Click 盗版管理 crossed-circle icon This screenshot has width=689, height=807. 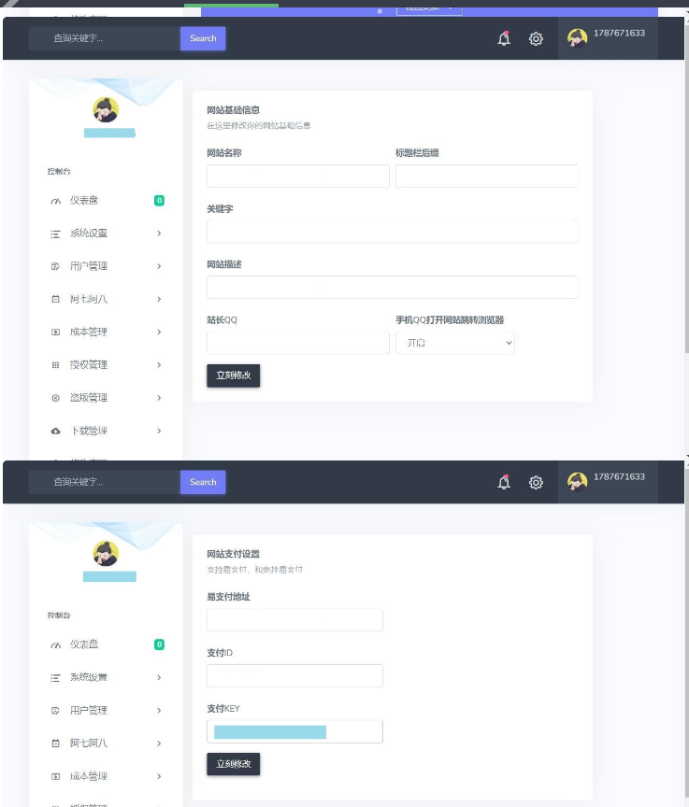[x=55, y=398]
